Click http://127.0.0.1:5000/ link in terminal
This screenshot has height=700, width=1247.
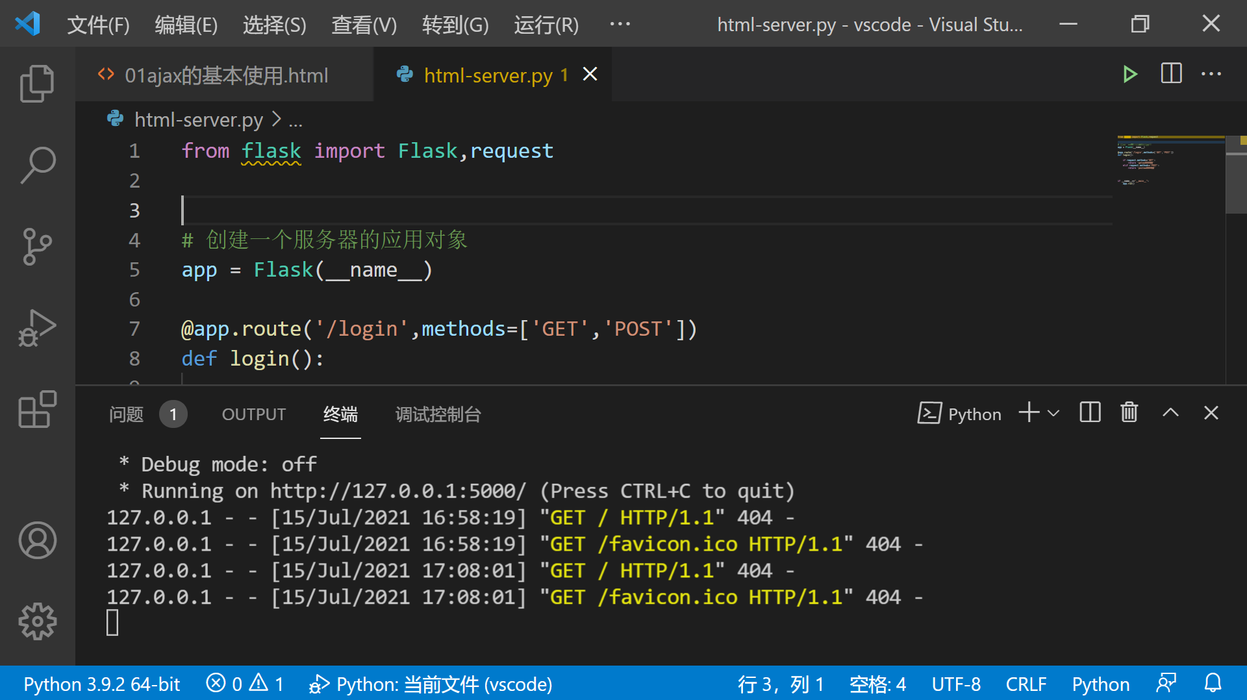tap(398, 491)
